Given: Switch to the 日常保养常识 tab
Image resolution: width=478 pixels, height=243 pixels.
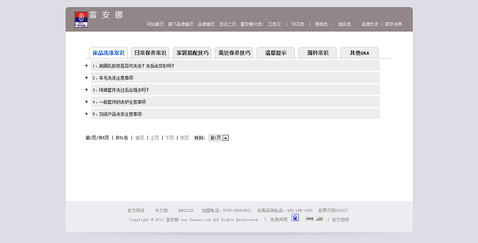Looking at the screenshot, I should pyautogui.click(x=150, y=53).
